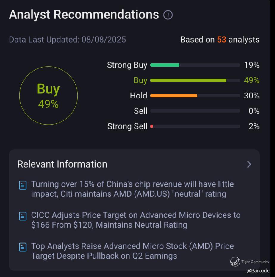Image resolution: width=275 pixels, height=277 pixels.
Task: Expand Relevant Information with the chevron arrow
Action: 249,164
